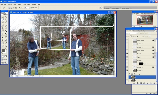Select the Type tool

[x=6, y=37]
